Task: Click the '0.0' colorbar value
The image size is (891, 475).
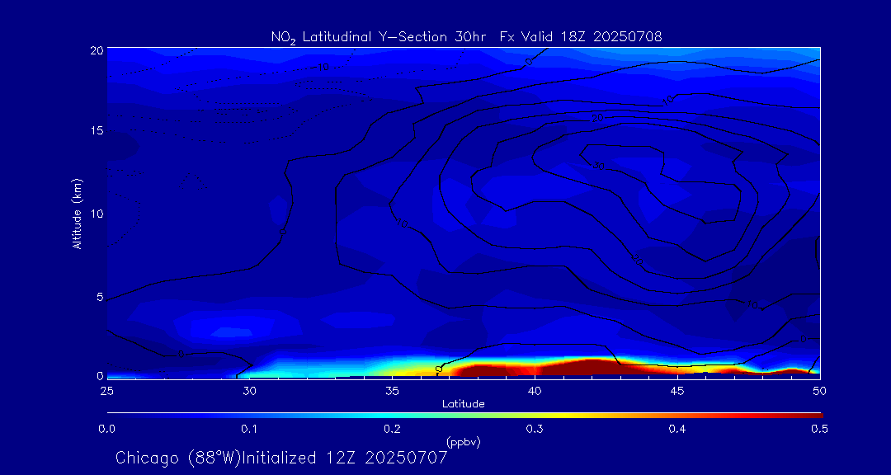Action: [107, 430]
